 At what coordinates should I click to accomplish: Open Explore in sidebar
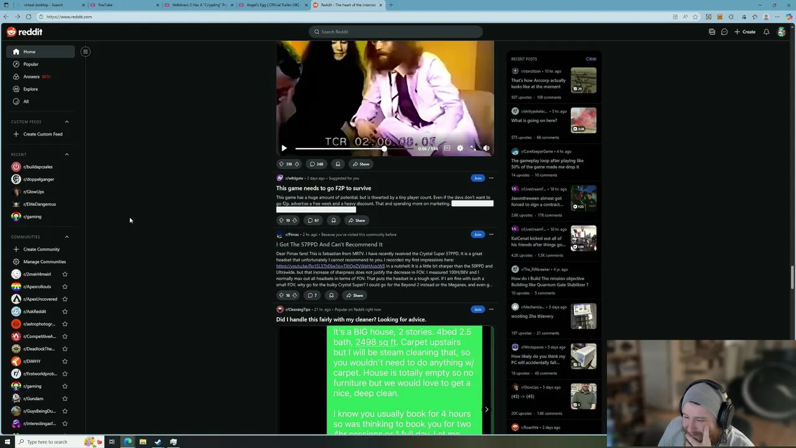[41, 89]
